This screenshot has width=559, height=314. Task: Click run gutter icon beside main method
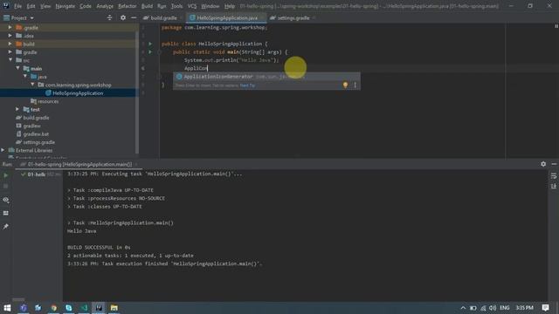click(150, 52)
